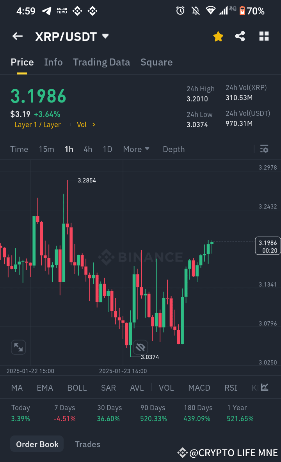The image size is (281, 462).
Task: Toggle XRP/USDT as favorite with the star
Action: coord(218,36)
